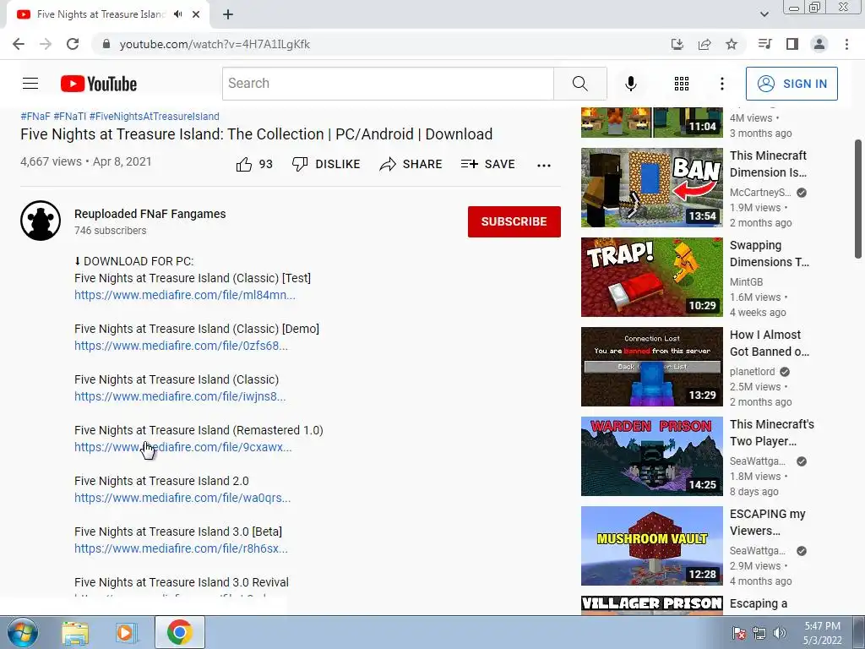Screen dimensions: 865x649
Task: Open YouTube settings three-dot menu
Action: tap(721, 84)
